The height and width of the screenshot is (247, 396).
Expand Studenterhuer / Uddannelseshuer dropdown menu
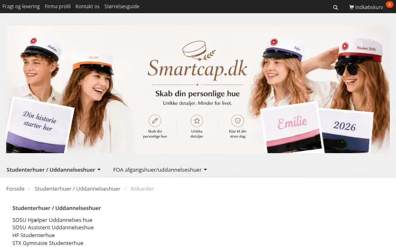point(54,170)
